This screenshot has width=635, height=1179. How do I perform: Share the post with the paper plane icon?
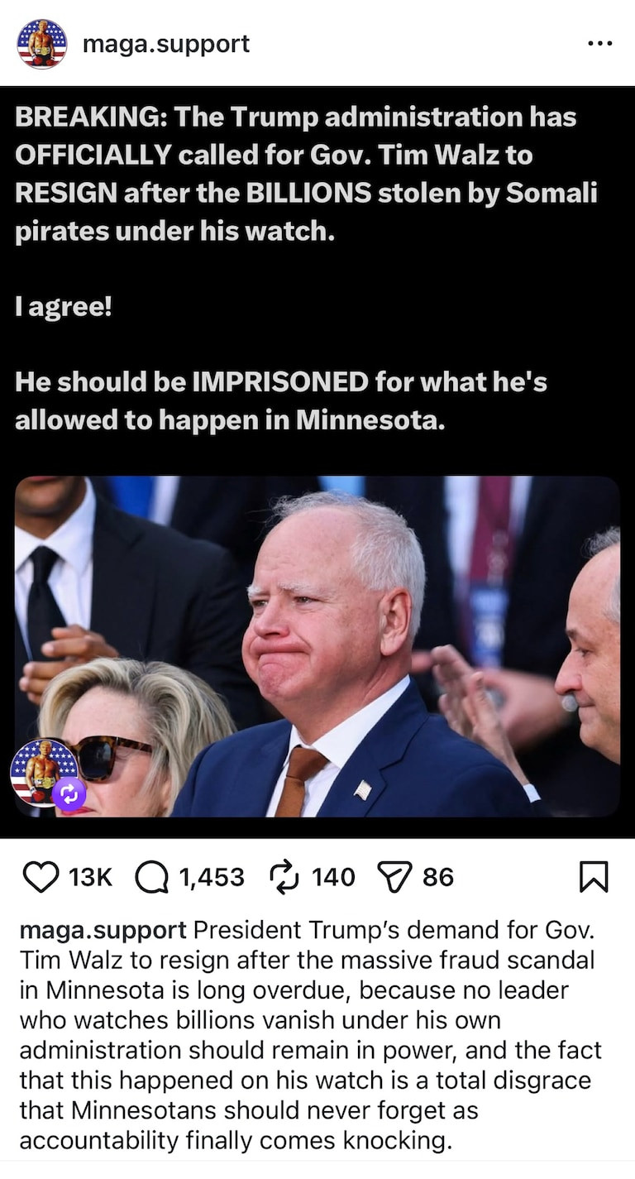point(394,877)
